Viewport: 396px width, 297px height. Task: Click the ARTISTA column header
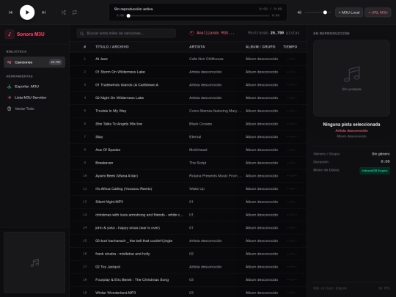[197, 47]
